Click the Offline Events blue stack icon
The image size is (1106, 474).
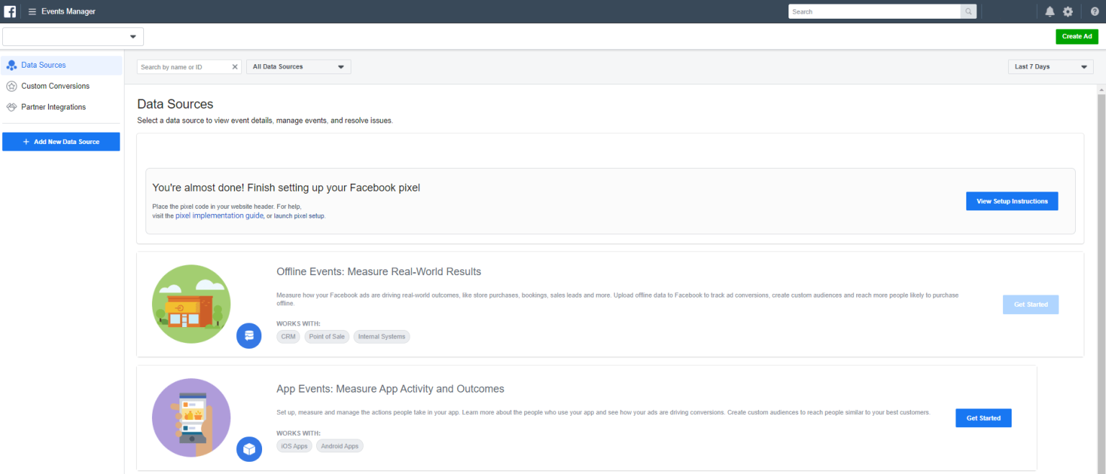249,336
